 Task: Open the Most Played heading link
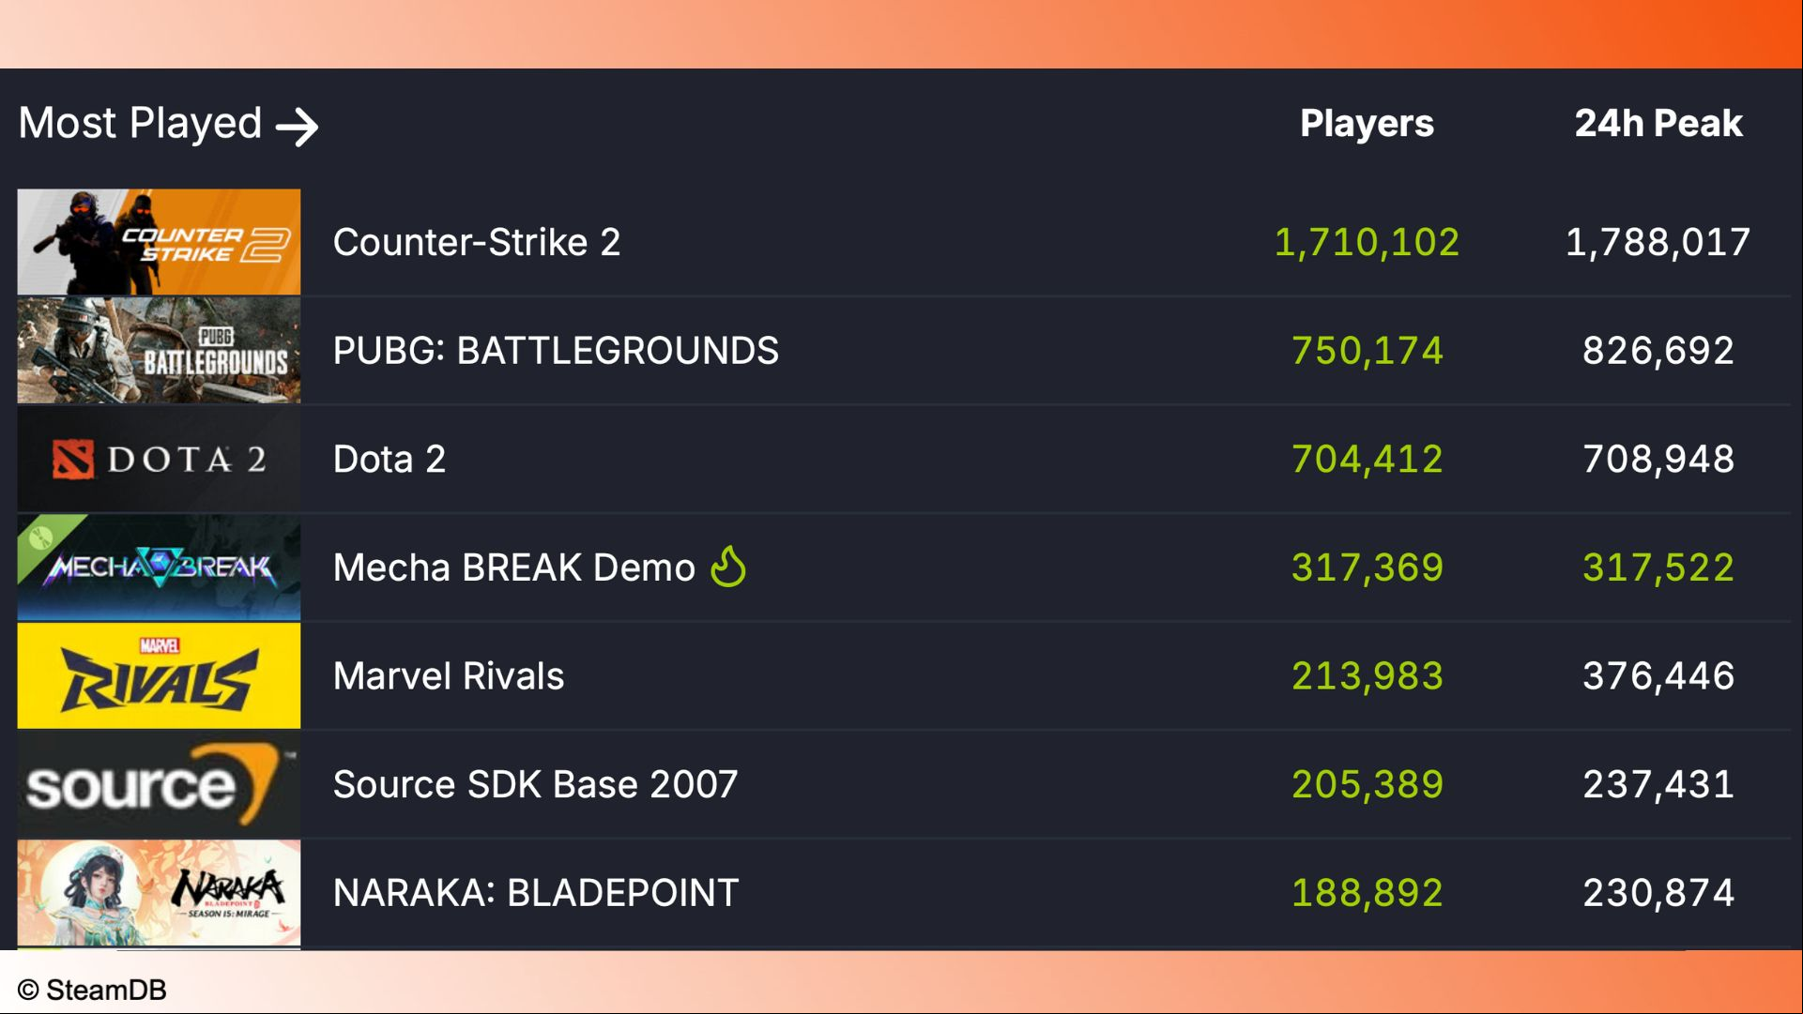pos(169,124)
